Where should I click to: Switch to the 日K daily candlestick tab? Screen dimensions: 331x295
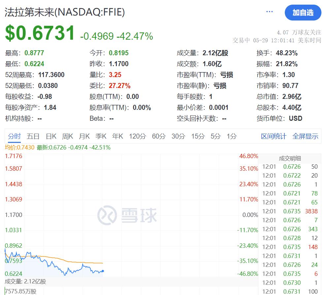pyautogui.click(x=51, y=136)
